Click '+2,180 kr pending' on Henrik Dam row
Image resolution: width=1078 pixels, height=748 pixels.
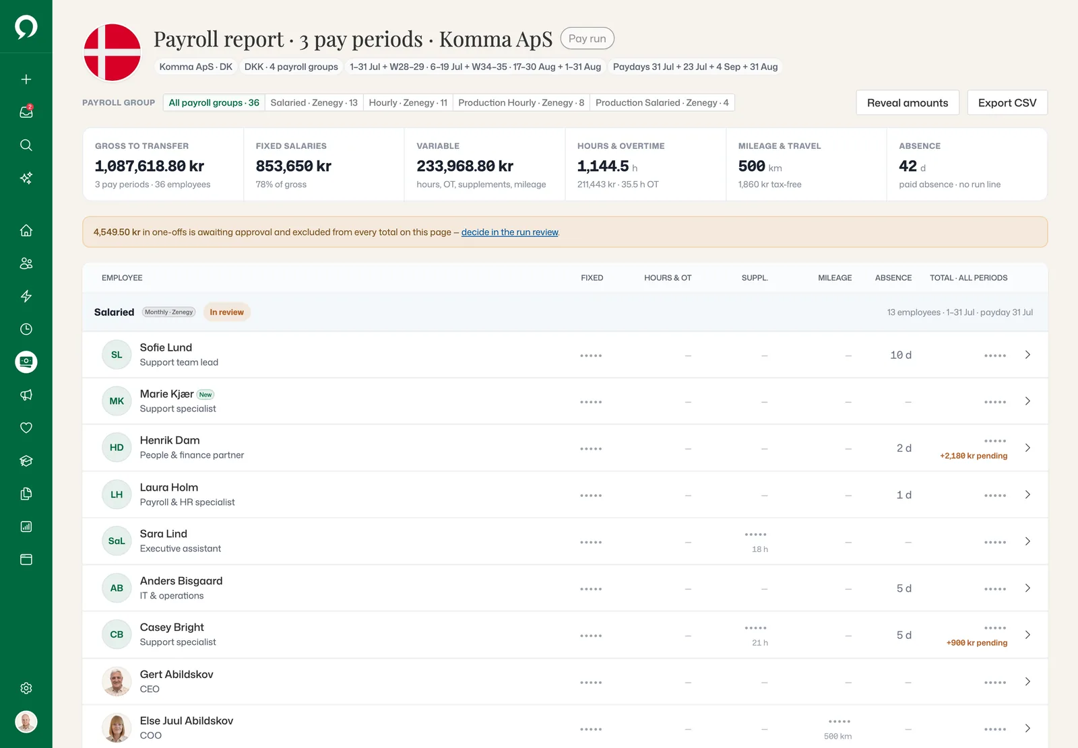coord(974,456)
